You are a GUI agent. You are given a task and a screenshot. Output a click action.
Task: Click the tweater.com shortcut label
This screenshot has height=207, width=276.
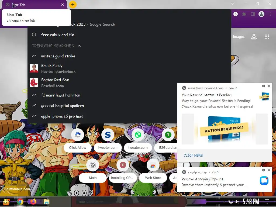(x=138, y=148)
